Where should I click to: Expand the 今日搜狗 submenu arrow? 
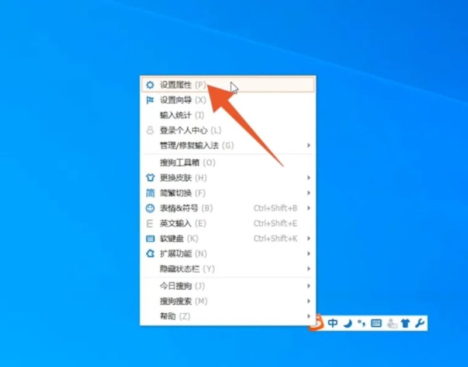[309, 286]
